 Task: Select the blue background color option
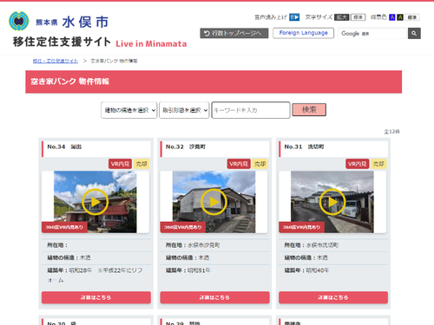pos(391,17)
